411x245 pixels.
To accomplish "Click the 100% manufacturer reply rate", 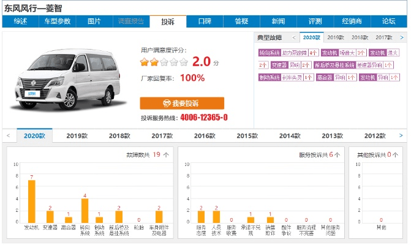I will tap(192, 78).
